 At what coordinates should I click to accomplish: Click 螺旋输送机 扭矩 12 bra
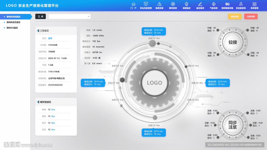(51, 116)
